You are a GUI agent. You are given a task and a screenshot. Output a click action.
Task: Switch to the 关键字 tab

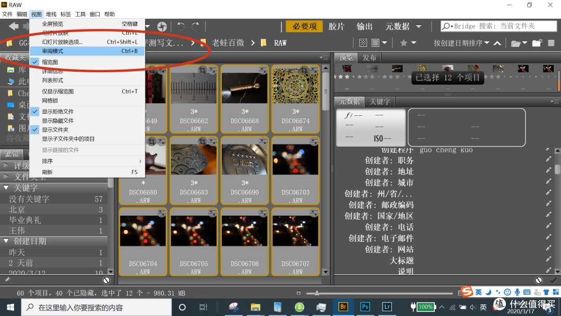click(x=380, y=102)
